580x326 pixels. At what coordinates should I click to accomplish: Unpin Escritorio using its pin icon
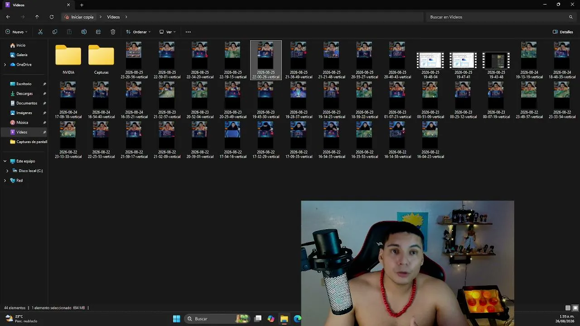coord(44,84)
